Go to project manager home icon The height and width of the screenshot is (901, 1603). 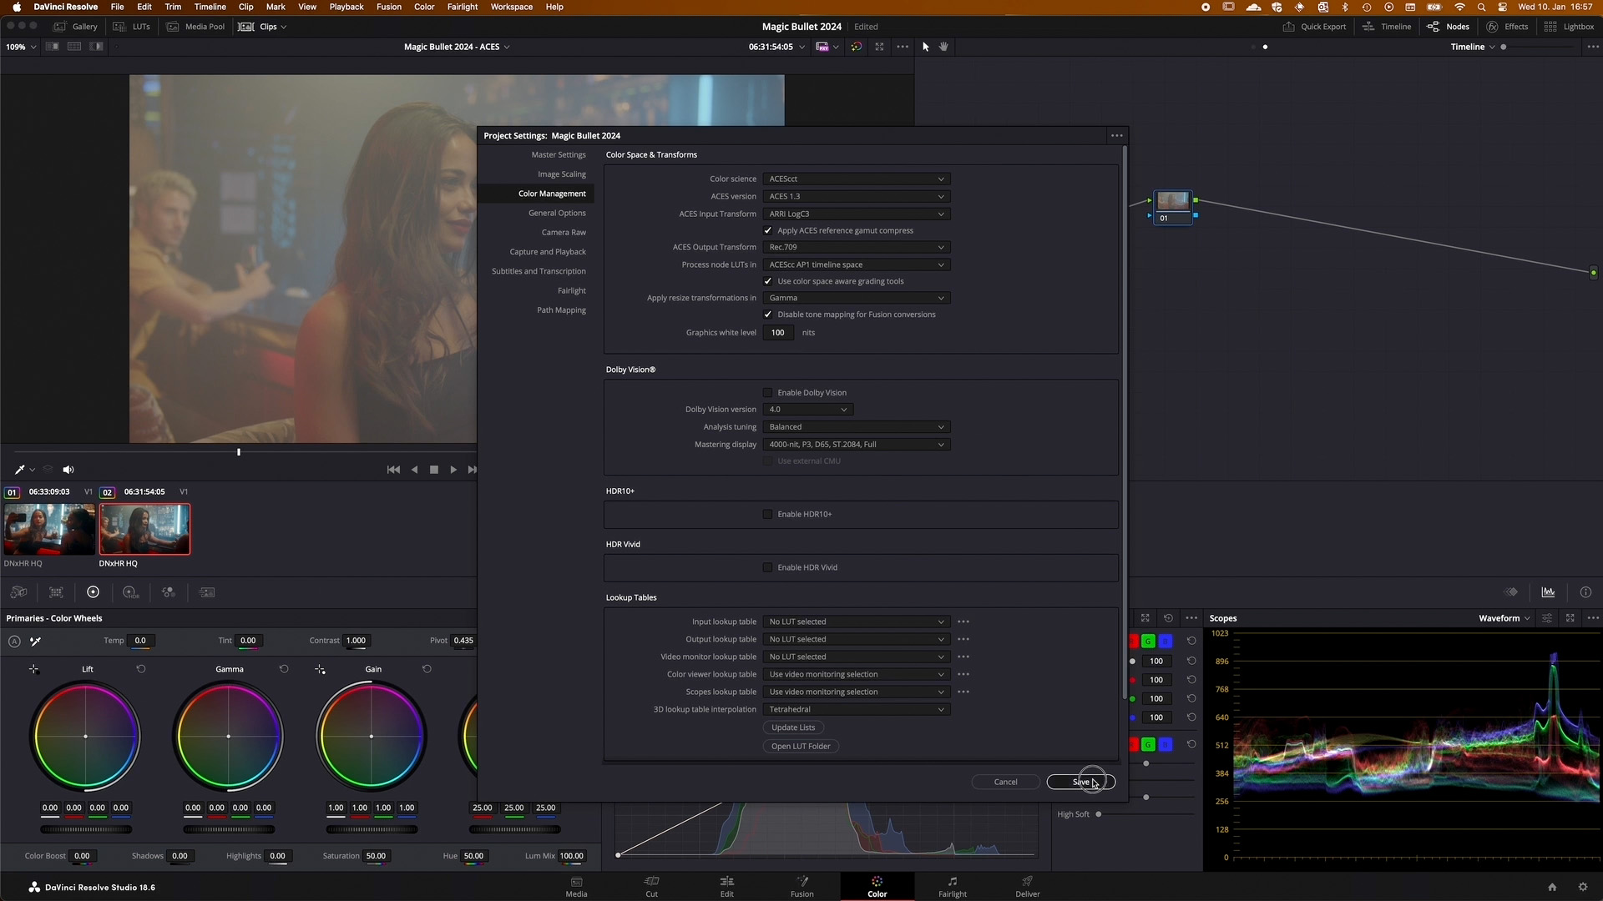tap(1552, 887)
